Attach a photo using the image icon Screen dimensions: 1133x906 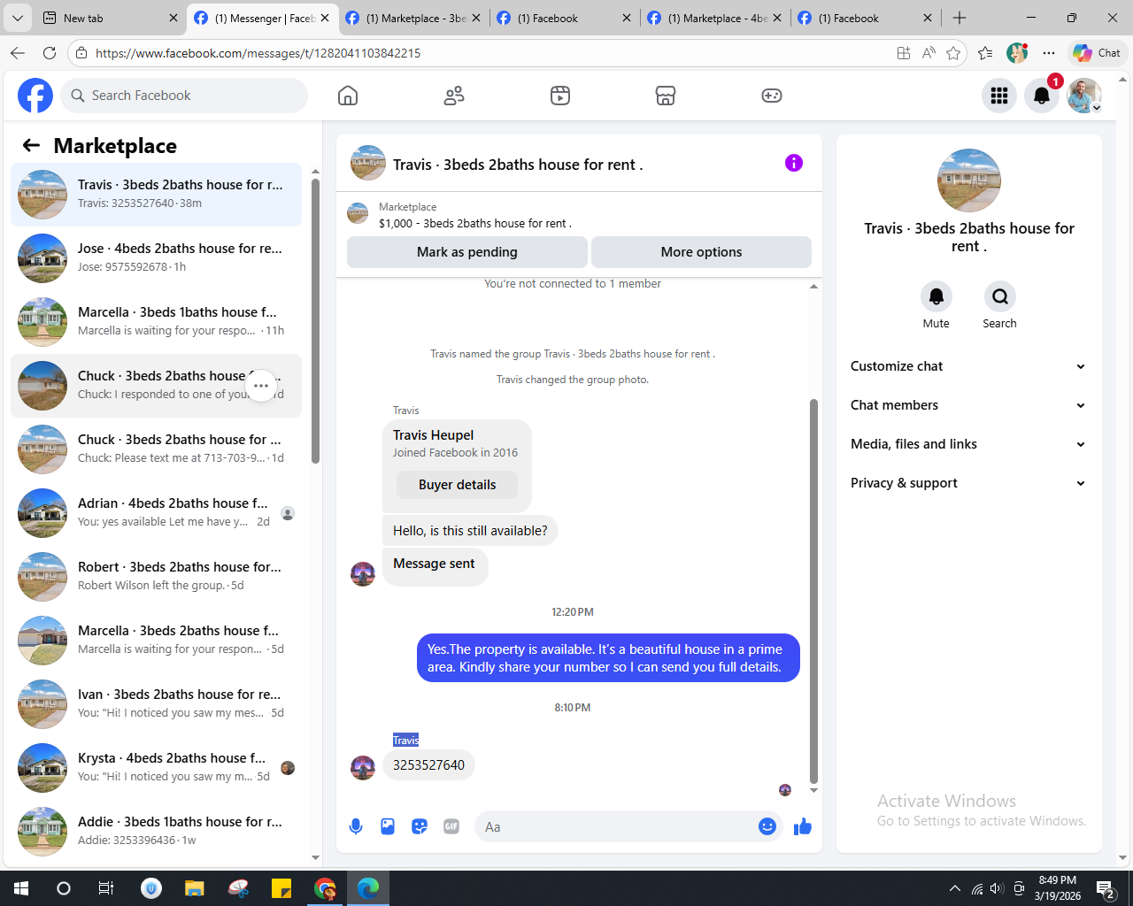point(388,826)
